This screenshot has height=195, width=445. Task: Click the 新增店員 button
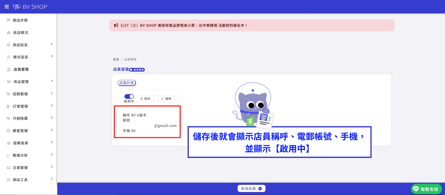click(x=251, y=188)
